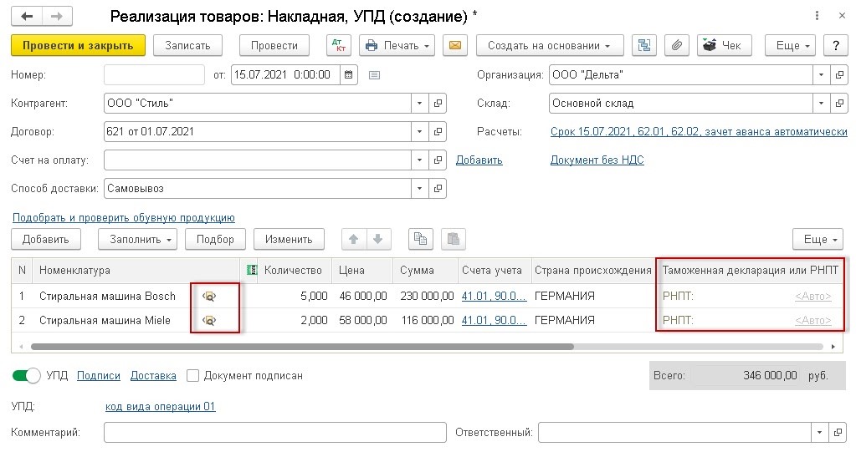Click traceability icon in Bosch row
The image size is (856, 457).
pyautogui.click(x=209, y=296)
